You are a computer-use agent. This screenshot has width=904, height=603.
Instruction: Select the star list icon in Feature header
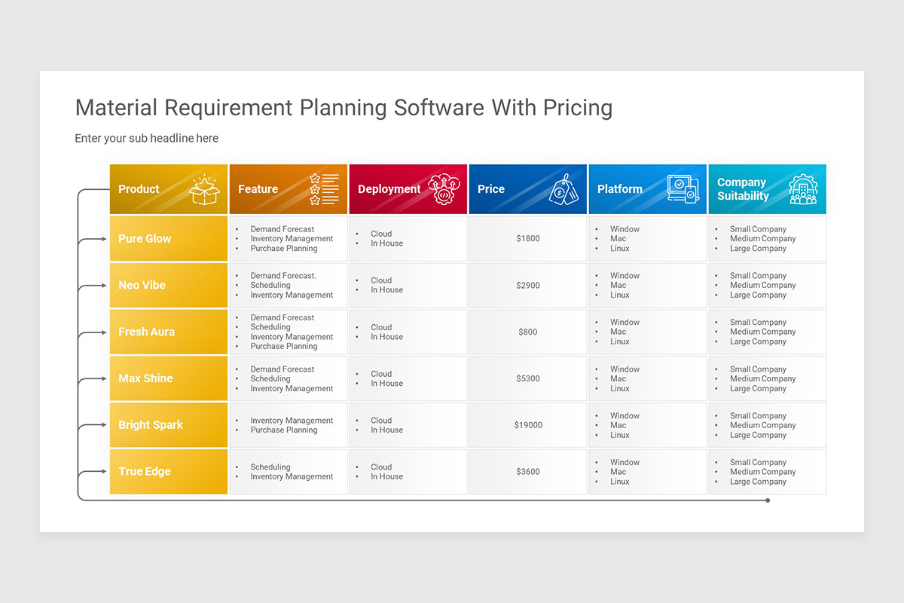[x=324, y=189]
